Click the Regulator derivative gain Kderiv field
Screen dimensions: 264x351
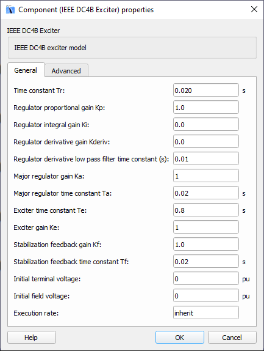[205, 142]
